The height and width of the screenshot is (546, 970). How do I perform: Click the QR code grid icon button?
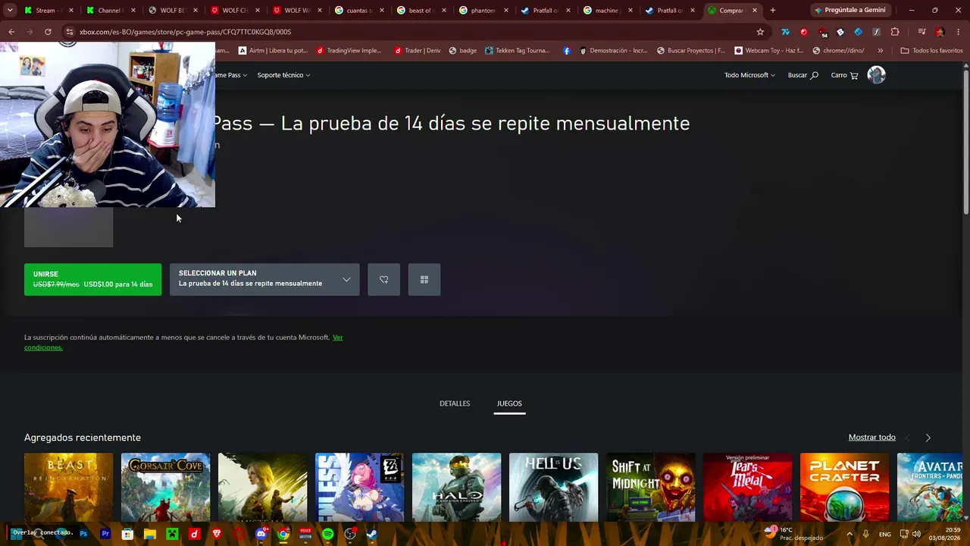coord(424,279)
